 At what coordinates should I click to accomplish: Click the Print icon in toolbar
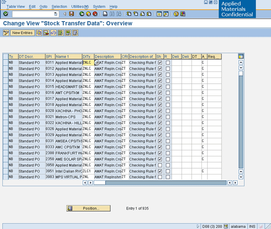click(x=105, y=14)
